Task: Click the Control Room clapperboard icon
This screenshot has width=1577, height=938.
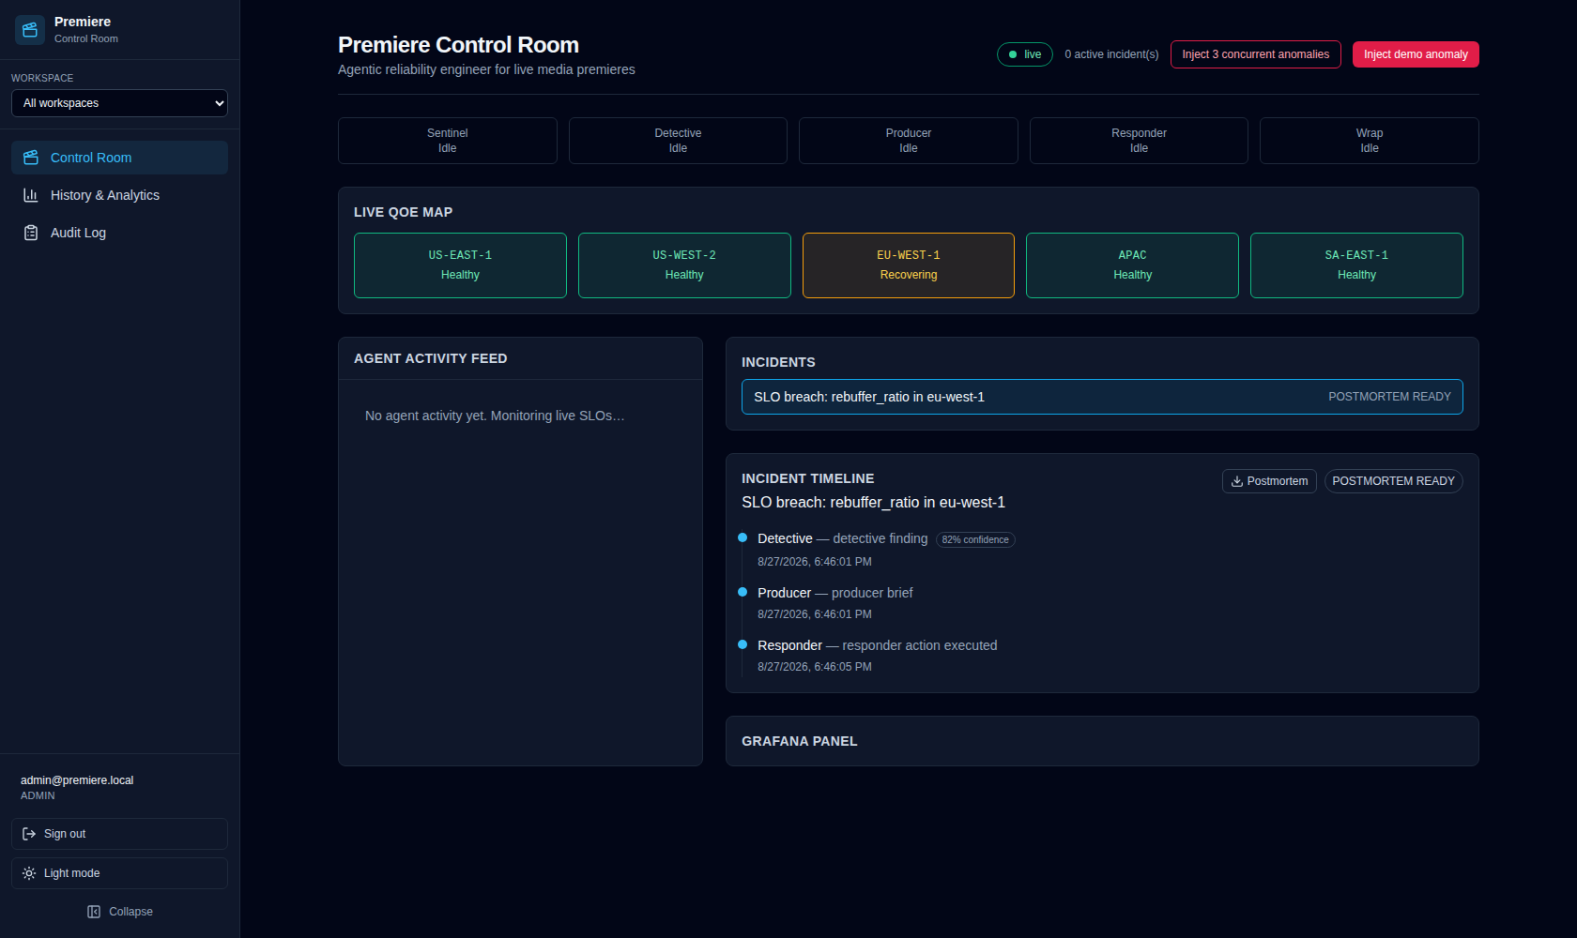Action: [x=31, y=158]
